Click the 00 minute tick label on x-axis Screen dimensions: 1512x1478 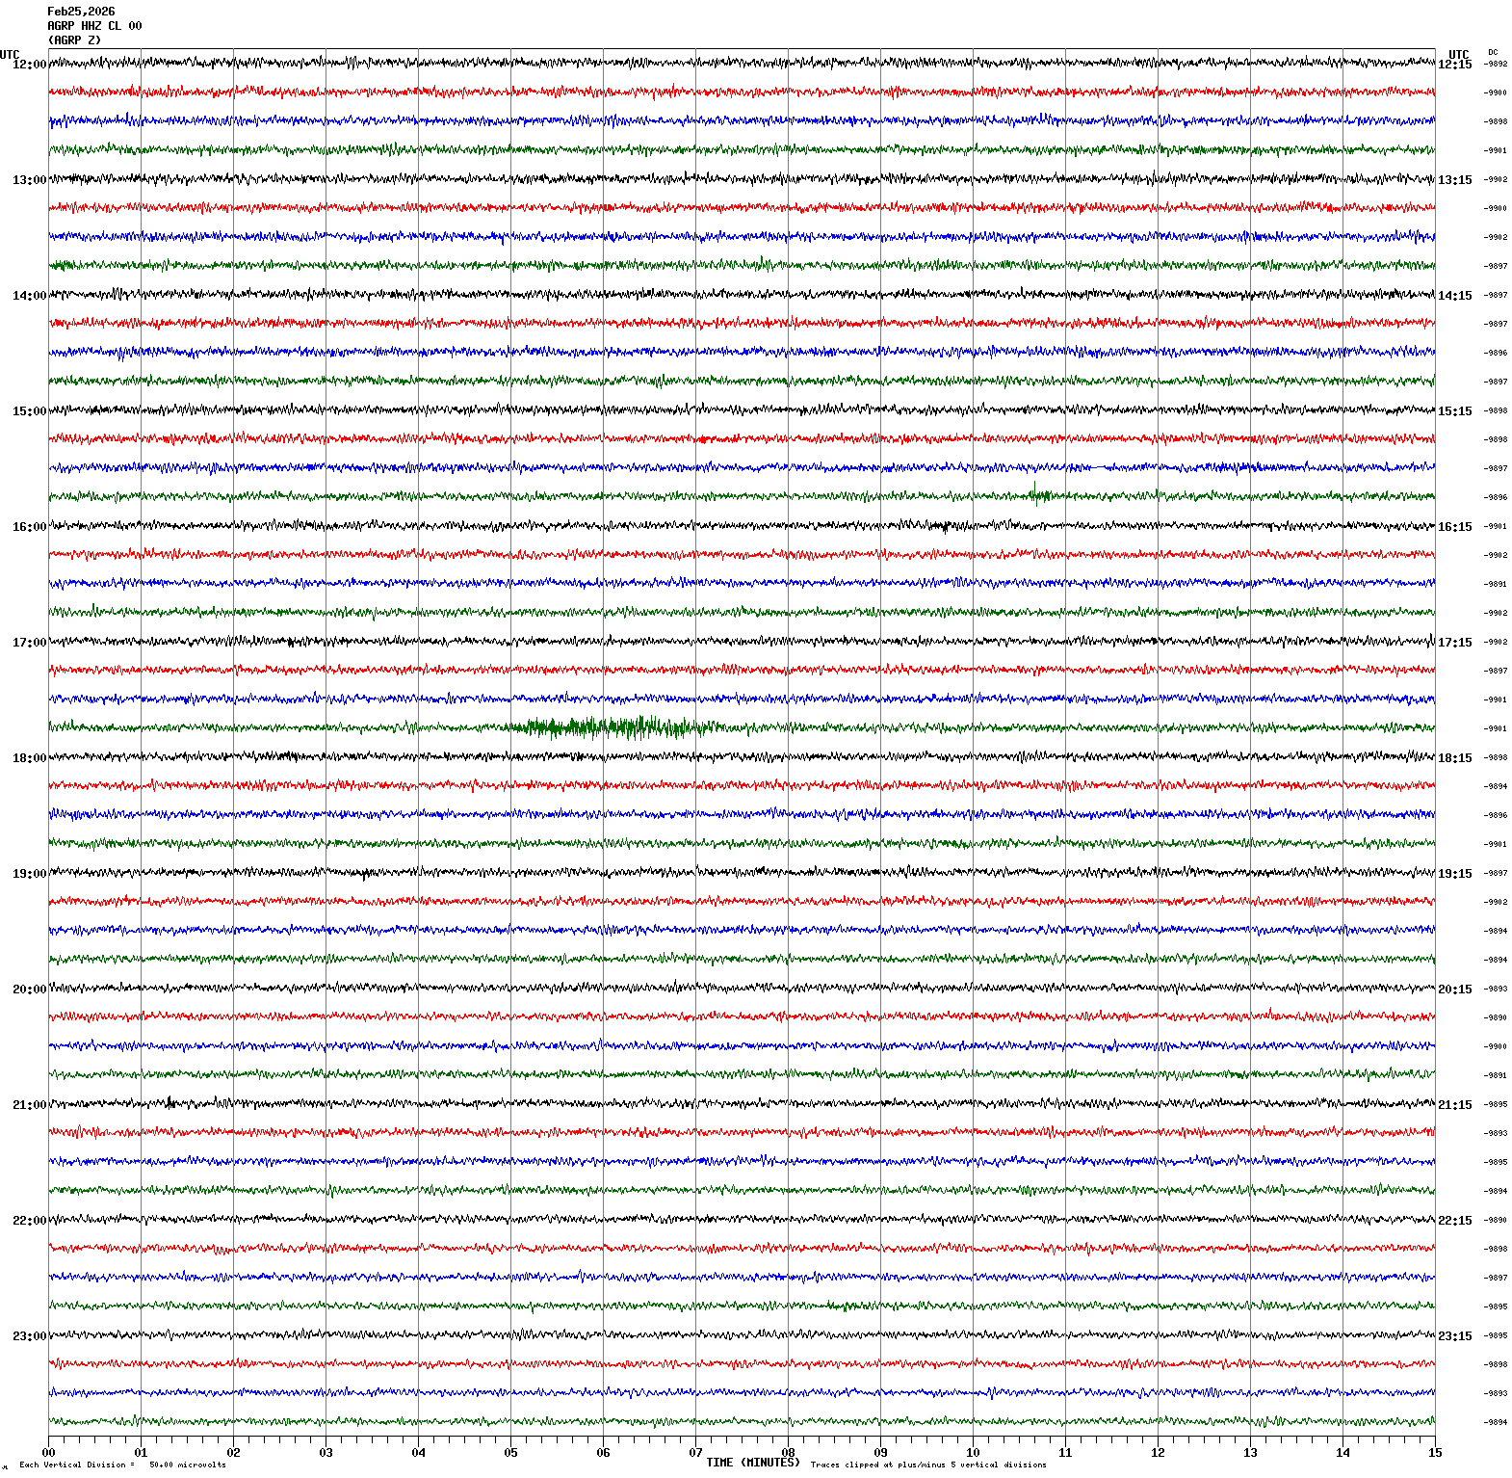pyautogui.click(x=48, y=1453)
